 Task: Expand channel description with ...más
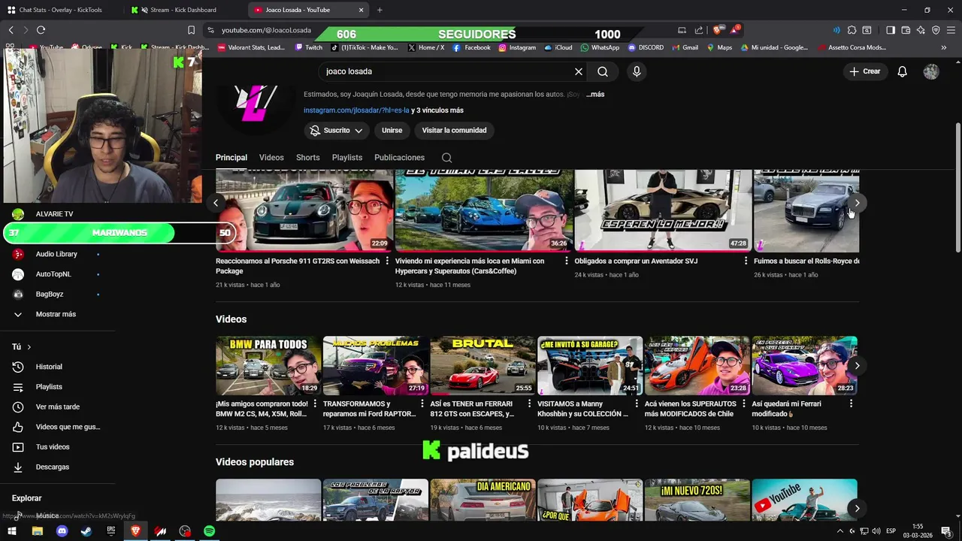[x=595, y=95]
